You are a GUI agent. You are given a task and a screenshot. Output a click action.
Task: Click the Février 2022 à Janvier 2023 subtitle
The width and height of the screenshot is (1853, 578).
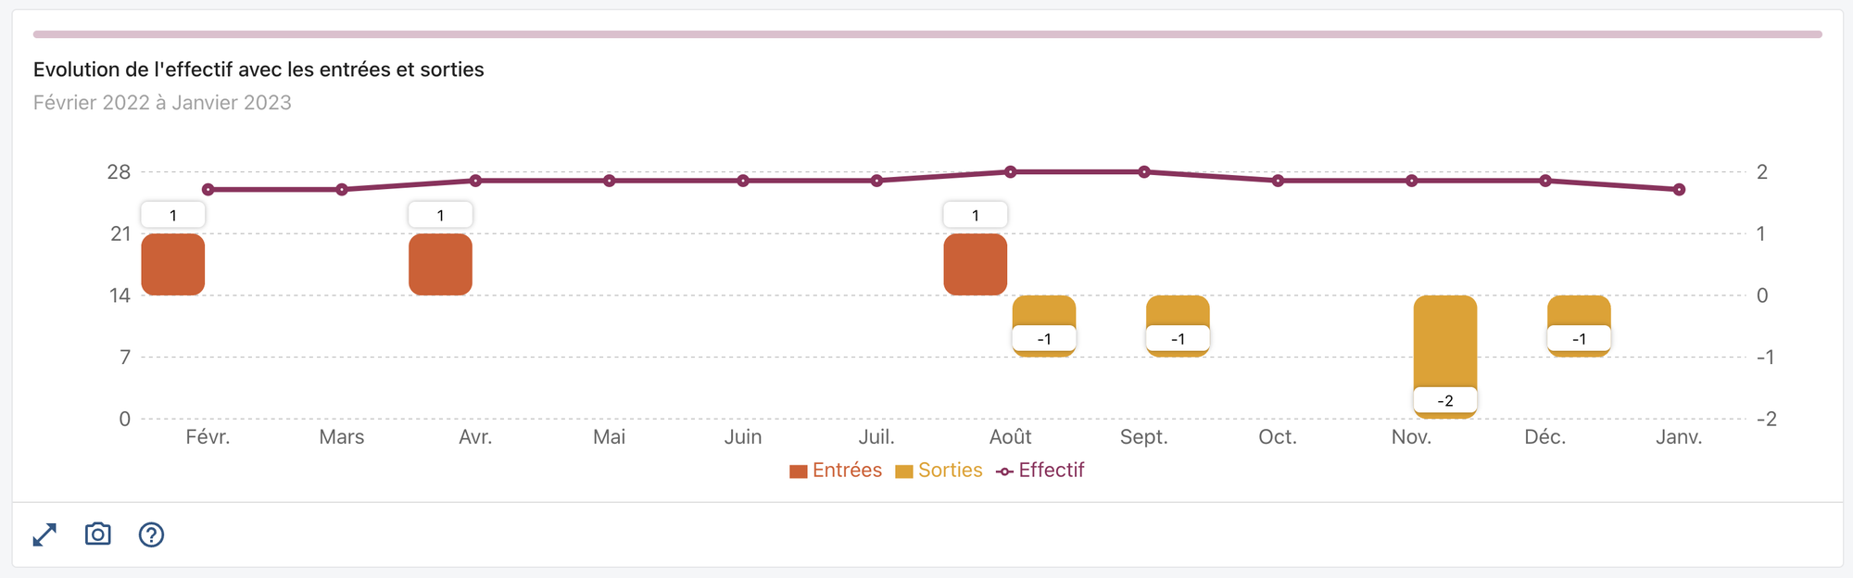click(x=162, y=102)
